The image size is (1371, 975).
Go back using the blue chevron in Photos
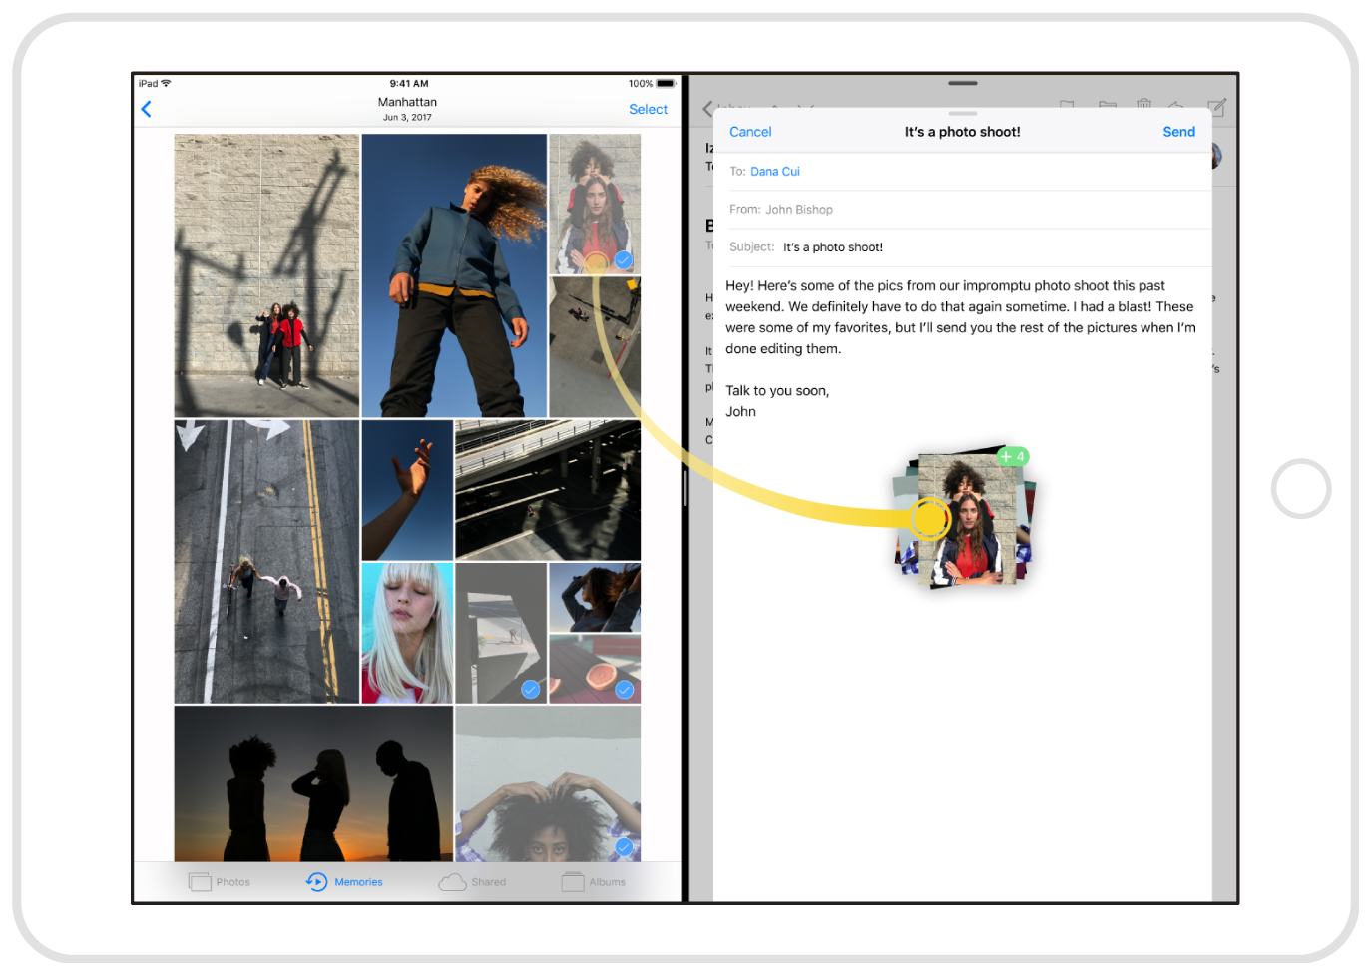pyautogui.click(x=147, y=109)
